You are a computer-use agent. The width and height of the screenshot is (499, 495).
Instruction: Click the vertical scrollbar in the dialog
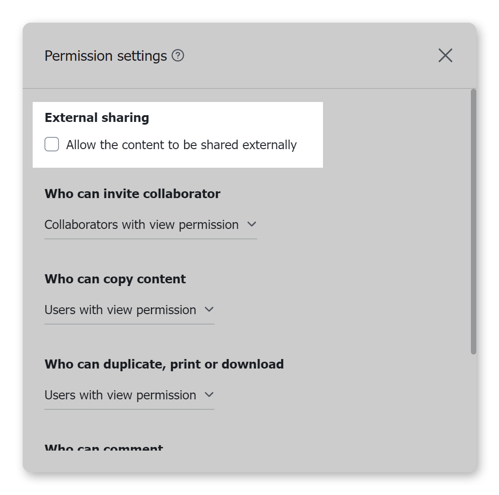(474, 221)
